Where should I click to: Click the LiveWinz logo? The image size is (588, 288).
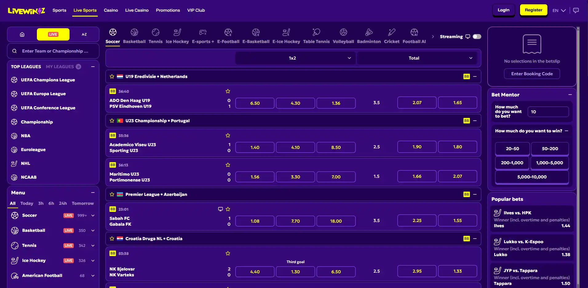click(x=26, y=11)
